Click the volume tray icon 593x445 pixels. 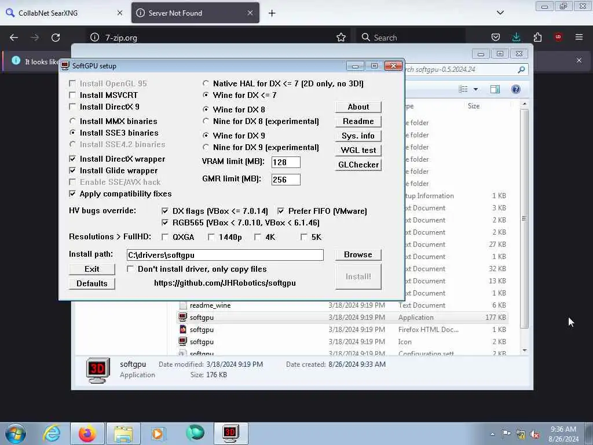[x=535, y=435]
